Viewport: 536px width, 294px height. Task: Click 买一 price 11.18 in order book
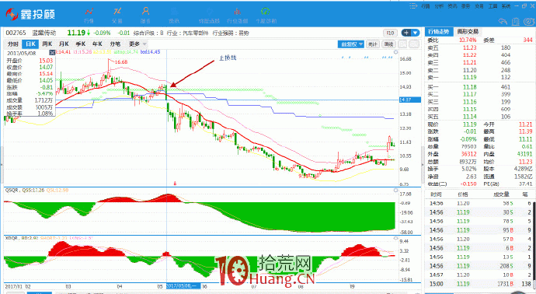point(469,87)
